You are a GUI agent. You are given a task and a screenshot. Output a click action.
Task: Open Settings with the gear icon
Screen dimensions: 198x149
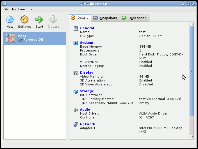point(24,19)
